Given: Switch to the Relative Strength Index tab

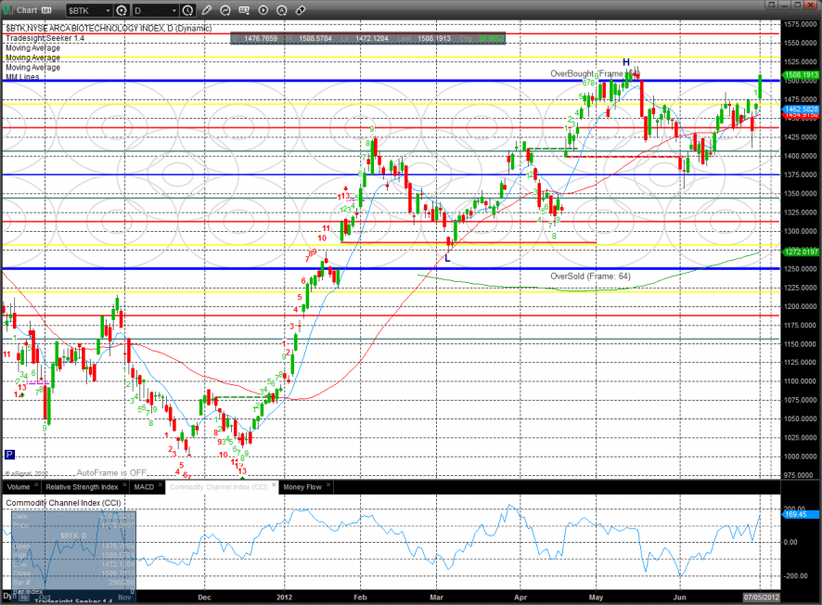Looking at the screenshot, I should point(82,486).
